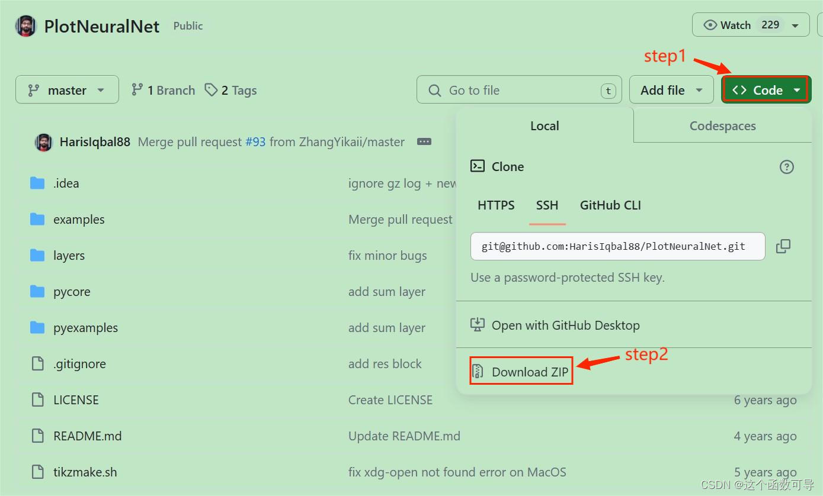Select the GitHub CLI clone tab
Viewport: 823px width, 496px height.
point(610,205)
